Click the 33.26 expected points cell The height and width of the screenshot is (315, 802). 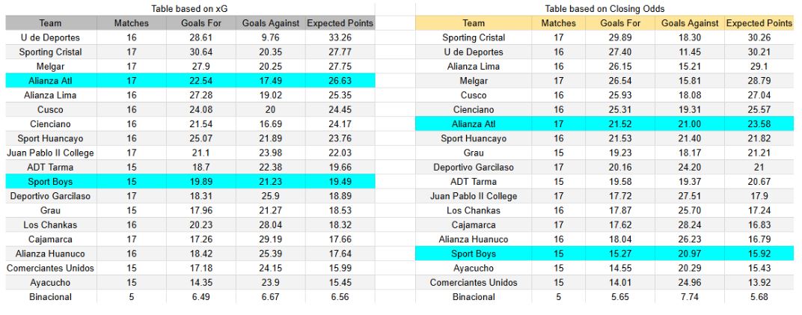coord(340,37)
